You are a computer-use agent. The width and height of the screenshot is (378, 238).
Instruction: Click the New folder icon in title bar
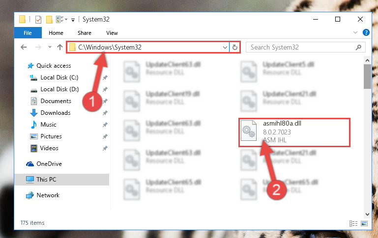(49, 20)
